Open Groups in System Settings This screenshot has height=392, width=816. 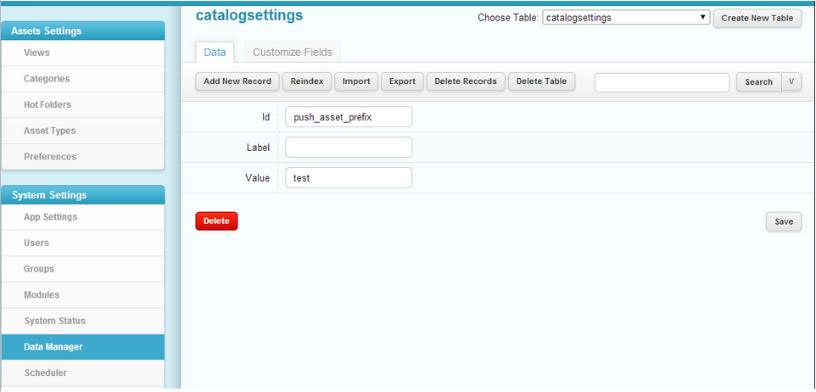point(83,269)
